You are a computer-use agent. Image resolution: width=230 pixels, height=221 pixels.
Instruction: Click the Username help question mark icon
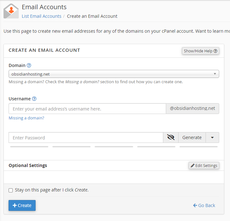coord(34,99)
